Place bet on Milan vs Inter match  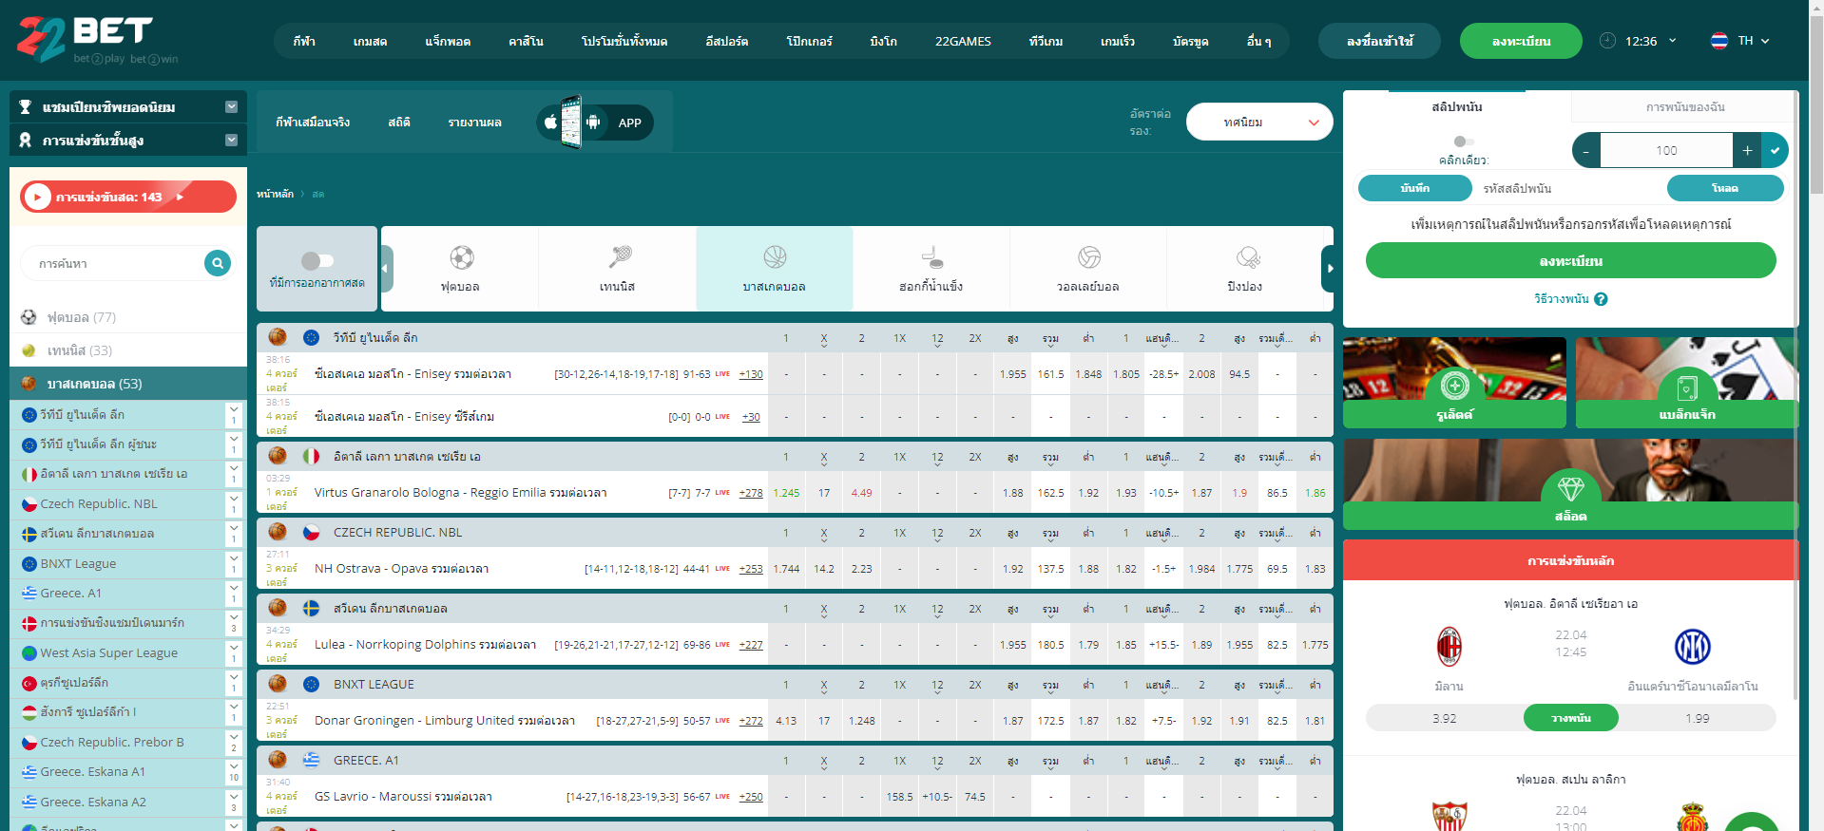(1570, 718)
